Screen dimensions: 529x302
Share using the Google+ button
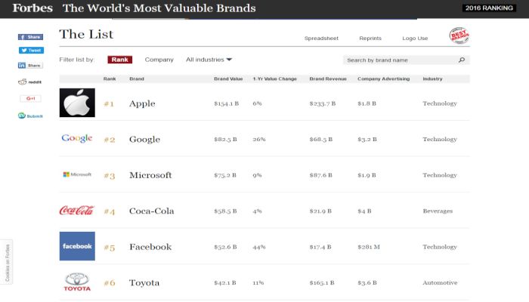coord(30,98)
